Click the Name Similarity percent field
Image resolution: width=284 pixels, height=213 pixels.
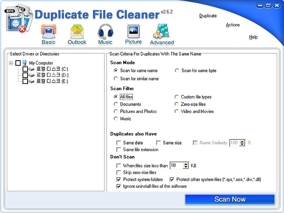click(x=234, y=143)
